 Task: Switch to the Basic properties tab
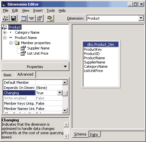[x=8, y=75]
